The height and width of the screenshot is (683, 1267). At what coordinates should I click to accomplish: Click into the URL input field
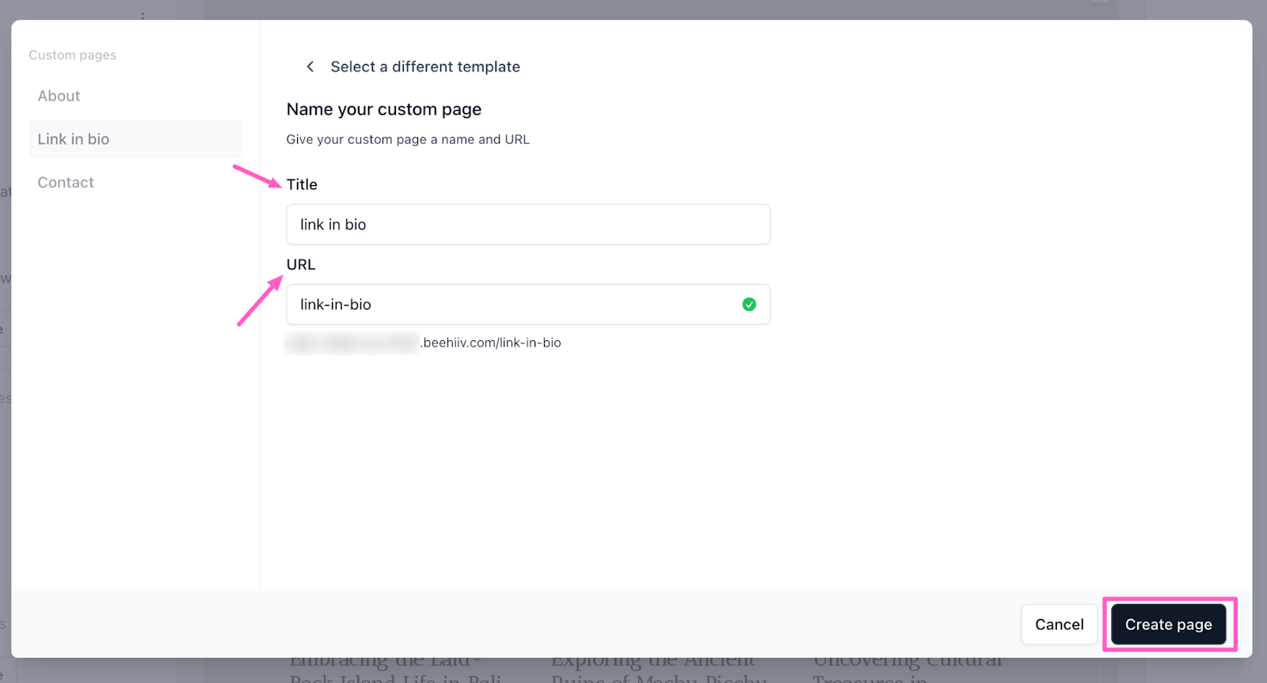515,305
